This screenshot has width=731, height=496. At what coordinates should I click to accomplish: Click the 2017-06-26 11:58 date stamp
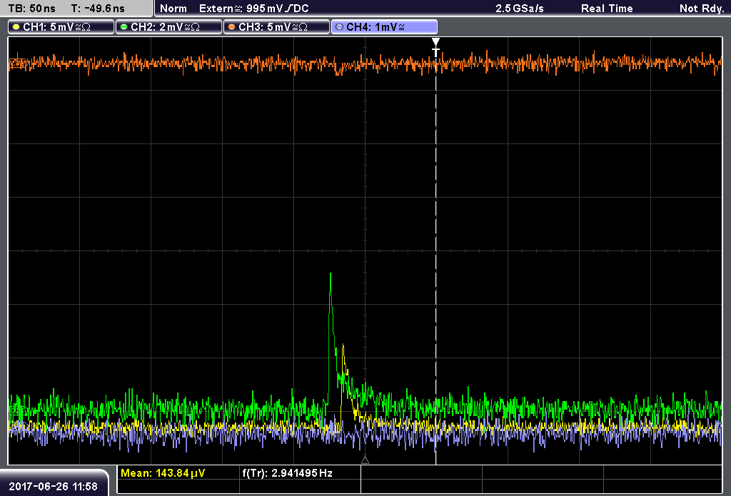(x=53, y=487)
